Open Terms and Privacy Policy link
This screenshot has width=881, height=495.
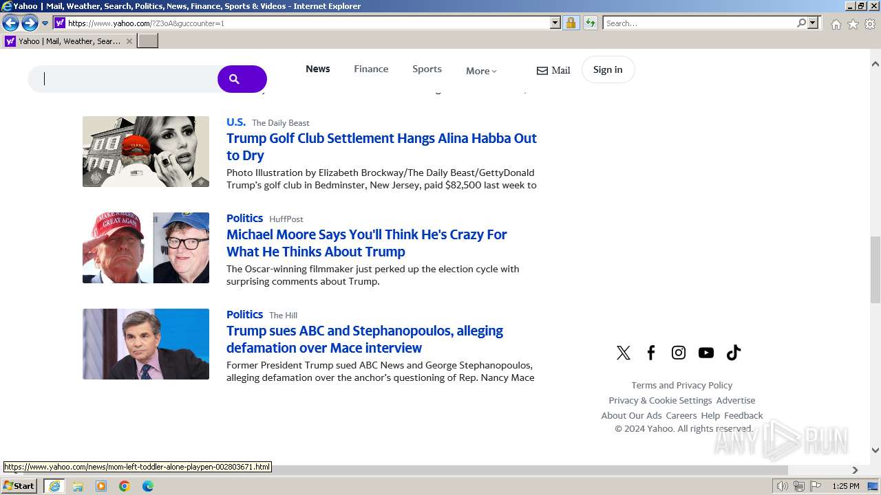pos(682,385)
